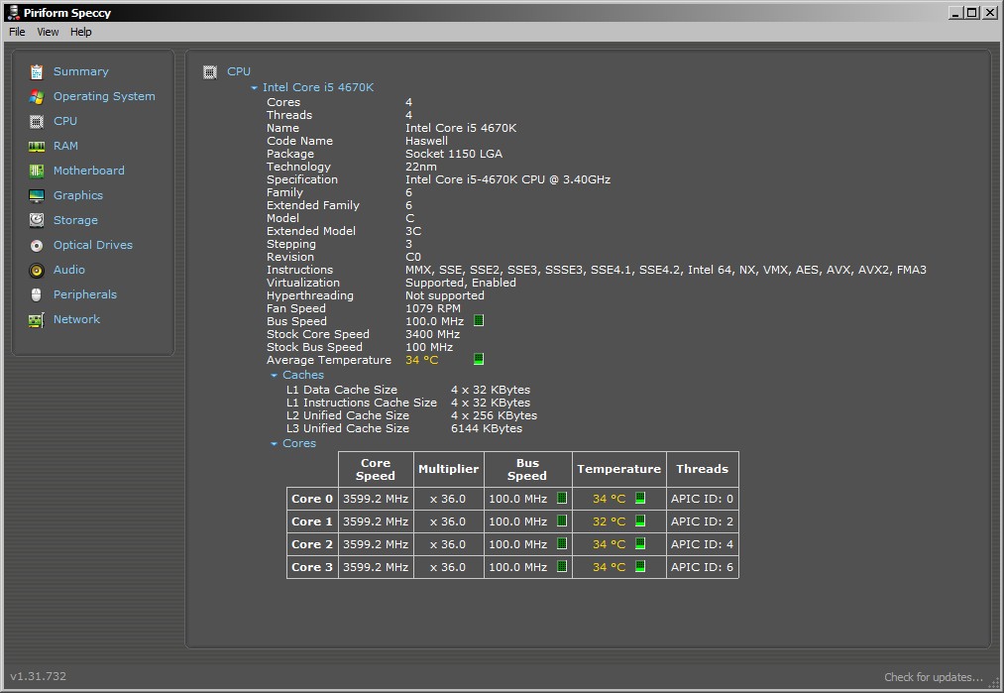The image size is (1004, 693).
Task: Open the View menu
Action: coord(48,32)
